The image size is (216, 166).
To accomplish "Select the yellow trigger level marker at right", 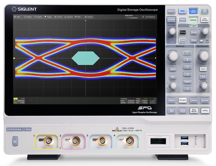I will point(156,58).
